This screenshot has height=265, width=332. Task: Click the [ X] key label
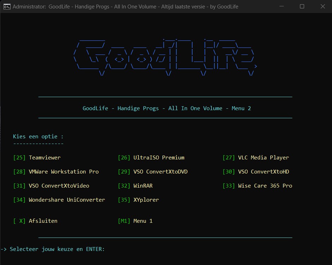pos(19,221)
